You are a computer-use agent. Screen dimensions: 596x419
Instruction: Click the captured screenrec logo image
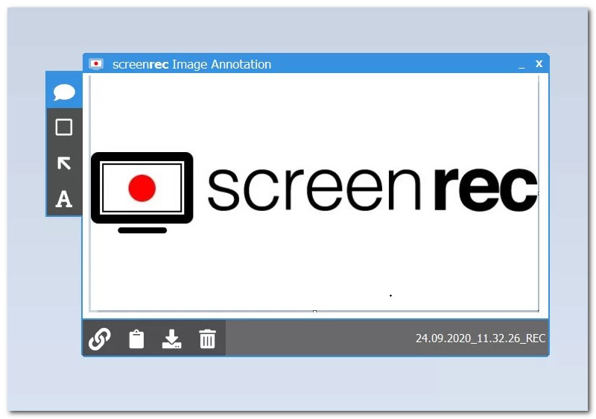(314, 193)
